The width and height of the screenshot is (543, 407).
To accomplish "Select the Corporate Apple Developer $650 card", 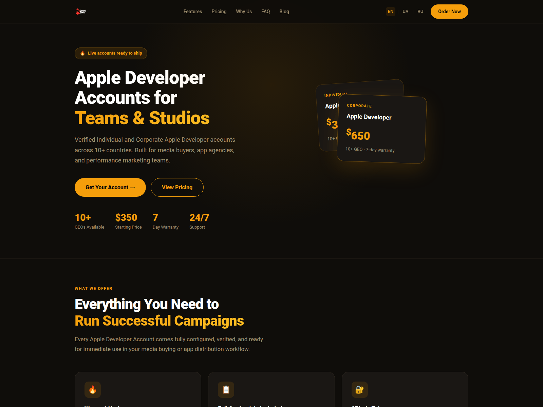I will [382, 129].
